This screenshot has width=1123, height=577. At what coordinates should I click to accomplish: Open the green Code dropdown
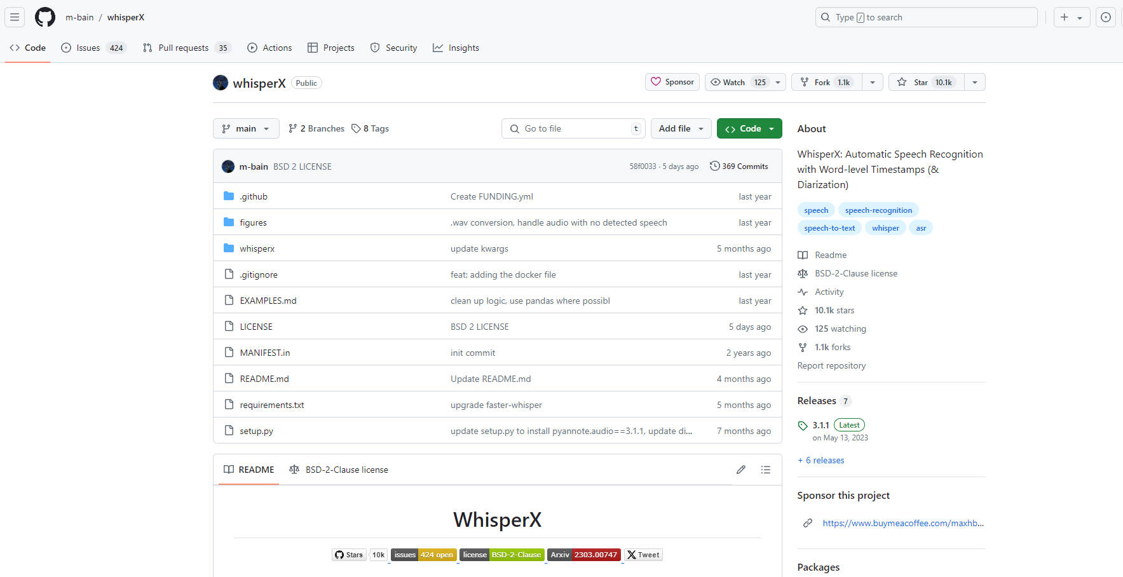pos(749,128)
